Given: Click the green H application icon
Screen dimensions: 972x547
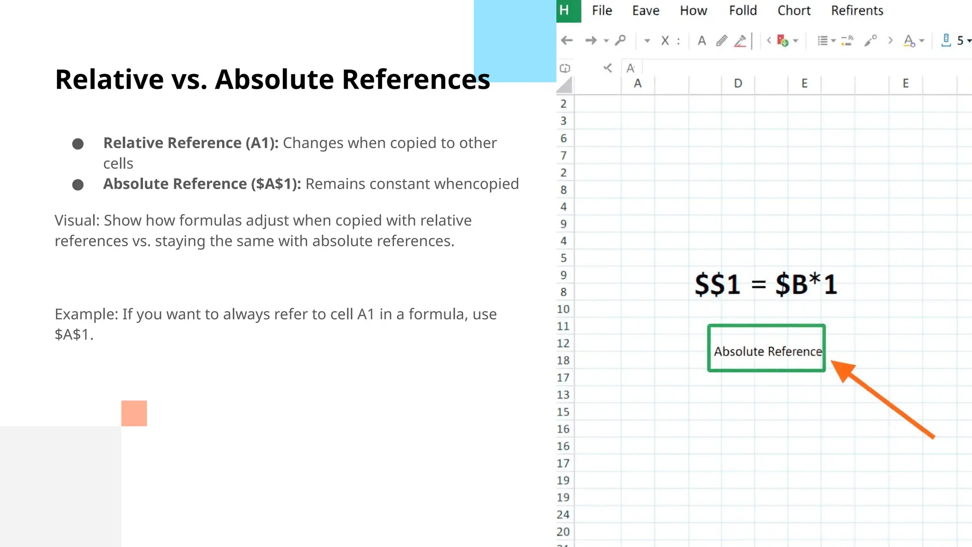Looking at the screenshot, I should (568, 11).
